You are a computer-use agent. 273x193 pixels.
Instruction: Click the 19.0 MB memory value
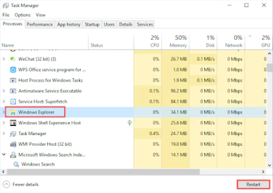[x=178, y=144]
